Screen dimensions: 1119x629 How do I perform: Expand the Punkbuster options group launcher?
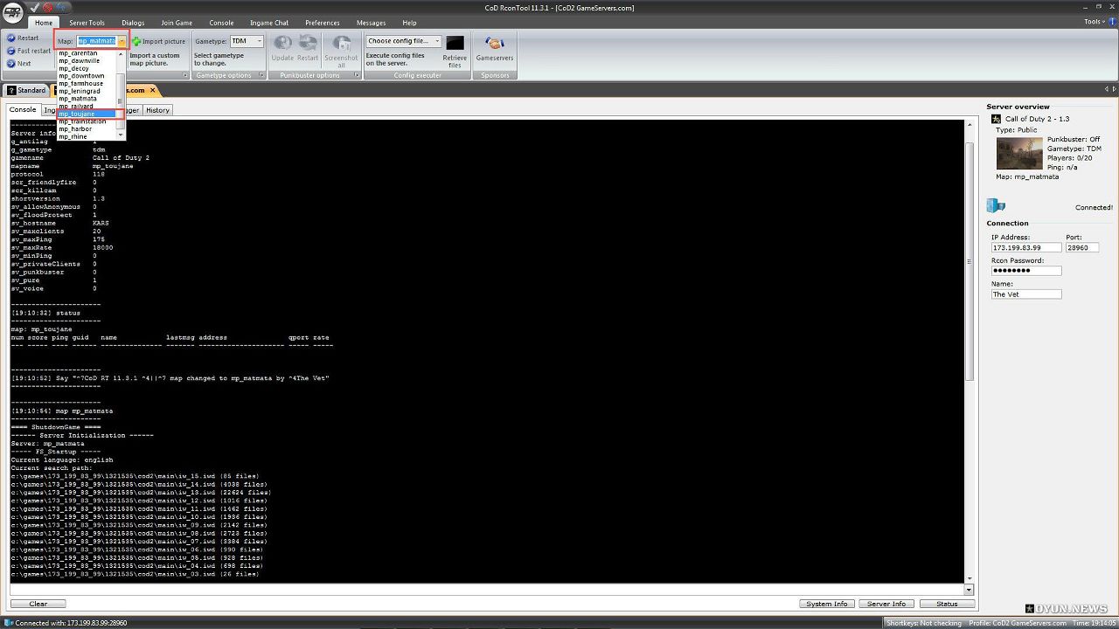click(356, 75)
